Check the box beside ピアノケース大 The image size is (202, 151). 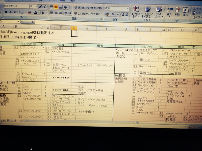[17, 47]
